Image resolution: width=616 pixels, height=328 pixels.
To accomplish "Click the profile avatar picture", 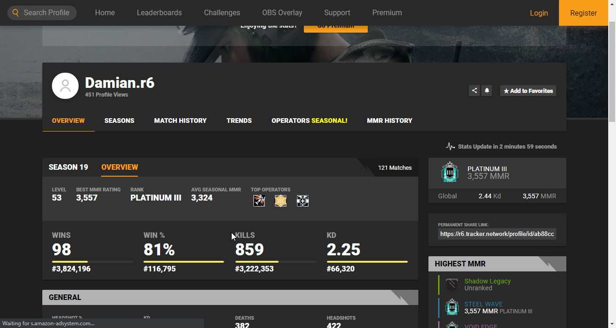I will point(65,86).
